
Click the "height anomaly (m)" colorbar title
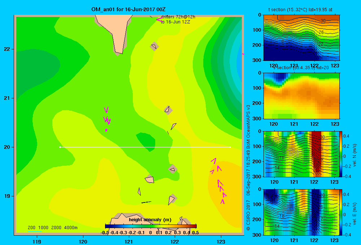(x=150, y=220)
